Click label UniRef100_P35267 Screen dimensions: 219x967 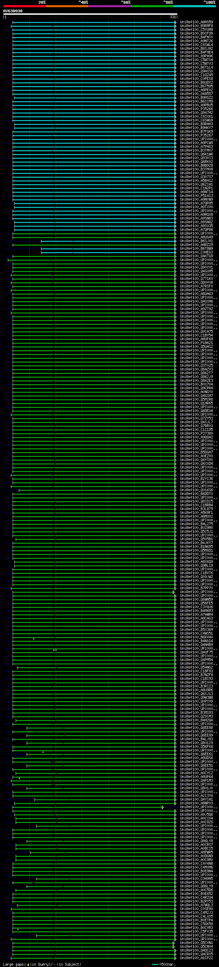click(196, 135)
